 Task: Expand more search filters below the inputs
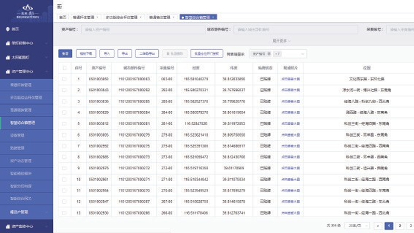click(282, 40)
